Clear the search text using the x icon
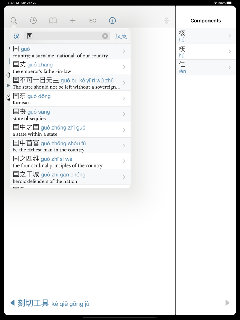Screen dimensions: 240x320 coord(105,36)
